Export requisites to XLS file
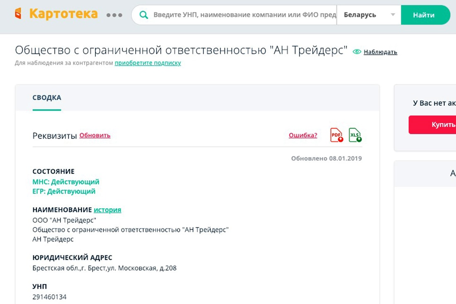This screenshot has height=304, width=456. pyautogui.click(x=355, y=135)
